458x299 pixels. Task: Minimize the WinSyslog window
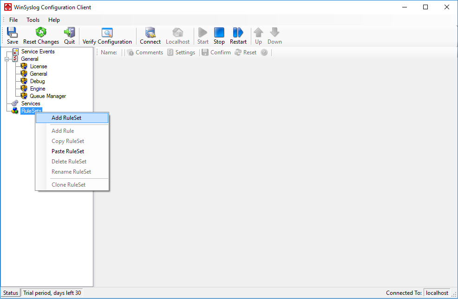coord(405,7)
